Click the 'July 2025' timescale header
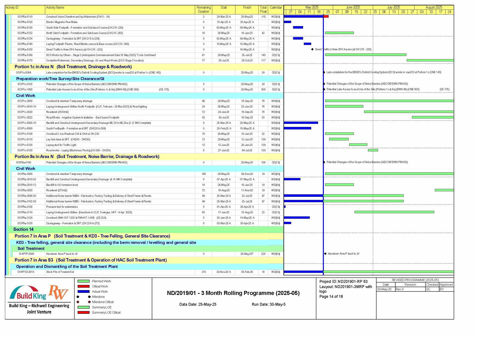 tap(393, 7)
